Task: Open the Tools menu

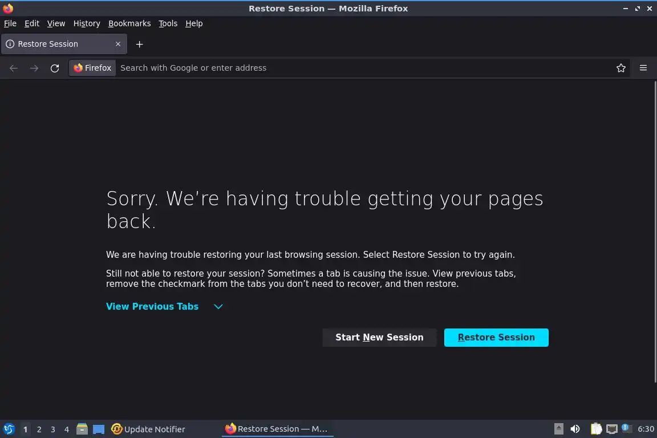Action: pos(168,23)
